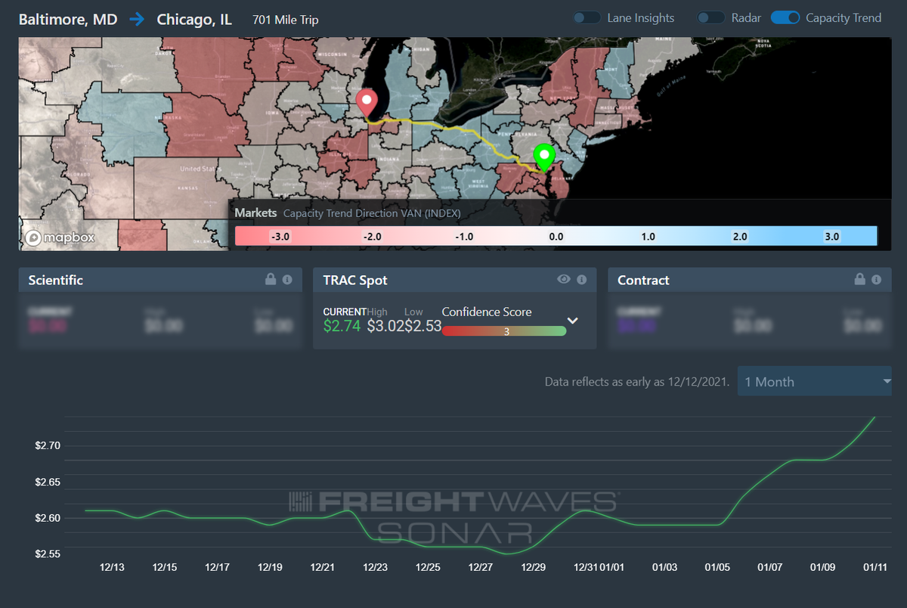The height and width of the screenshot is (608, 907).
Task: Expand the TRAC Spot details chevron
Action: coord(573,321)
